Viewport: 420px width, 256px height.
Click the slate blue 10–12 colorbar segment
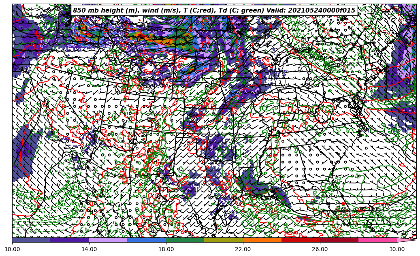(31, 240)
